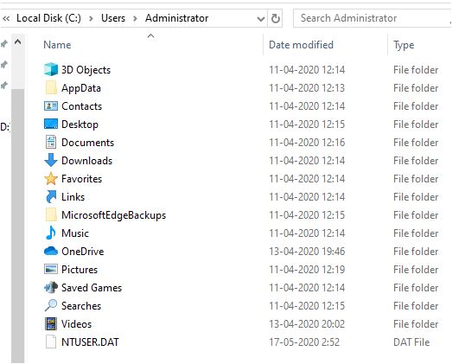Expand the hidden path segments chevron
Viewport: 452px width, 364px height.
[6, 19]
